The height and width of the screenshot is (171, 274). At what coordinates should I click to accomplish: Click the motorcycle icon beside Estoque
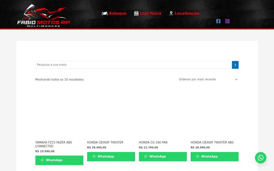pos(105,13)
